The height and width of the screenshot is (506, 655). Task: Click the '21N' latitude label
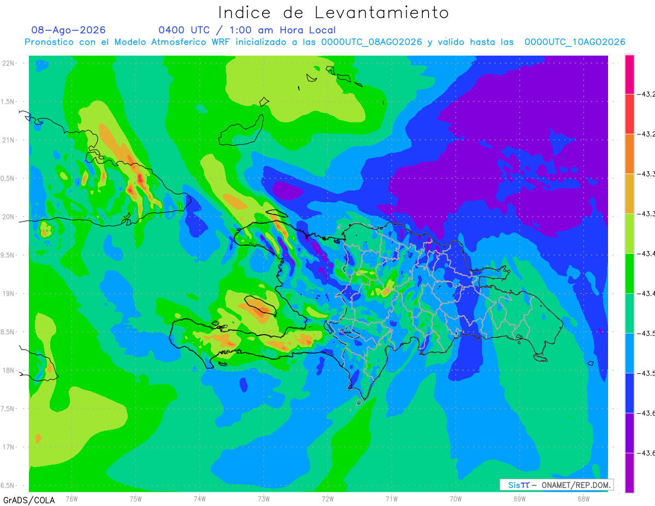point(9,140)
